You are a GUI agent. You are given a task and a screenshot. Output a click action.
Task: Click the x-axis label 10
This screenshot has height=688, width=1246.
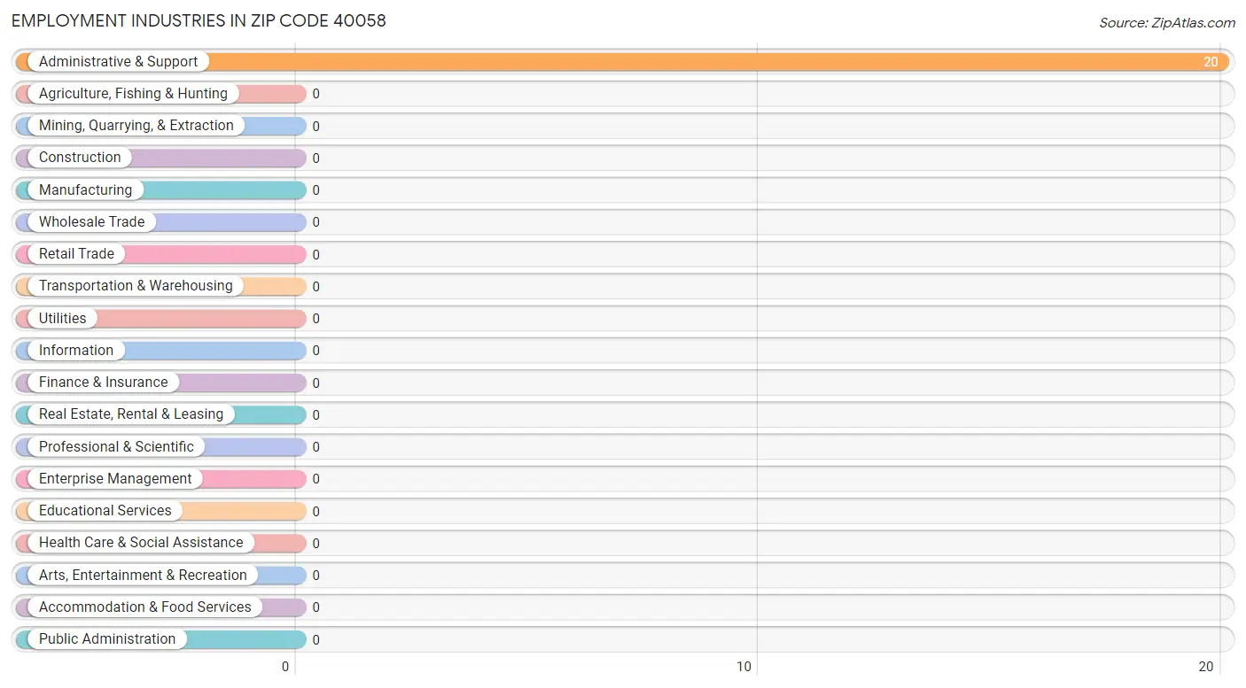tap(745, 667)
